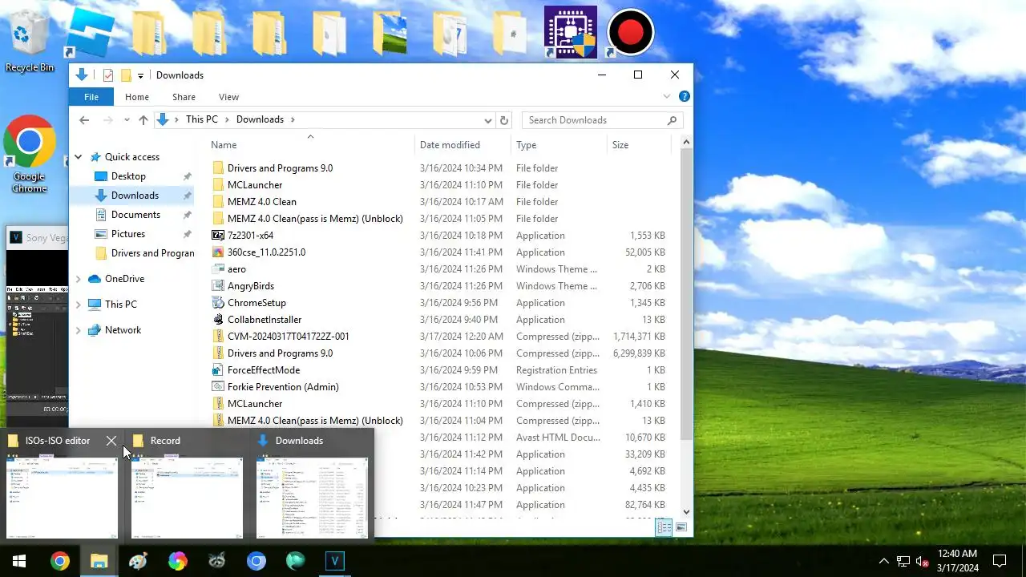Open Chrome from the taskbar

(x=60, y=561)
